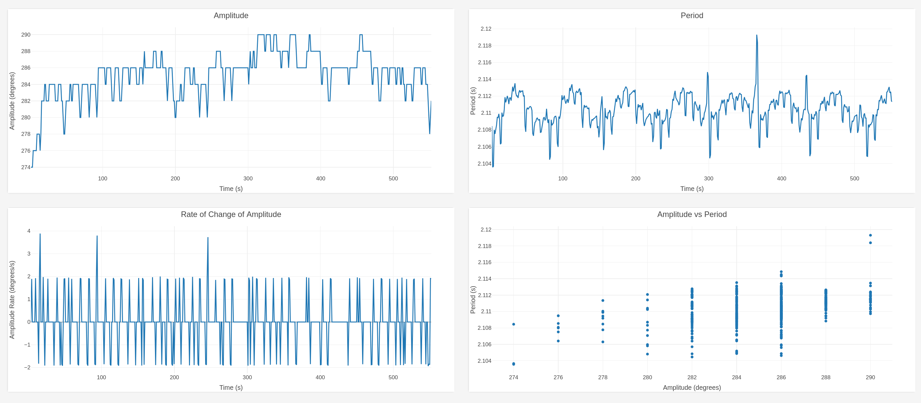Image resolution: width=921 pixels, height=403 pixels.
Task: Click the Rate of Change of Amplitude title
Action: pos(230,214)
